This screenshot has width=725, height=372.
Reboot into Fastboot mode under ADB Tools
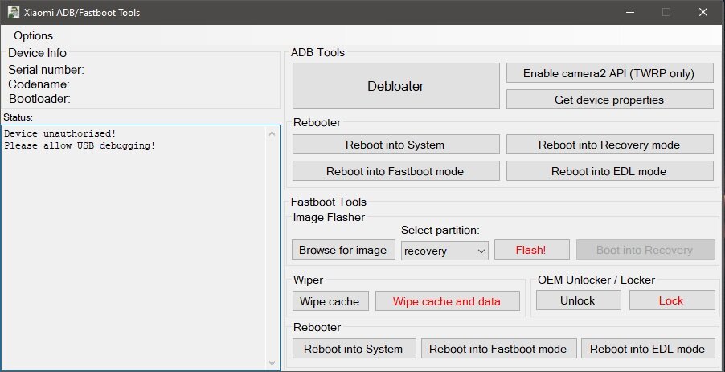395,171
